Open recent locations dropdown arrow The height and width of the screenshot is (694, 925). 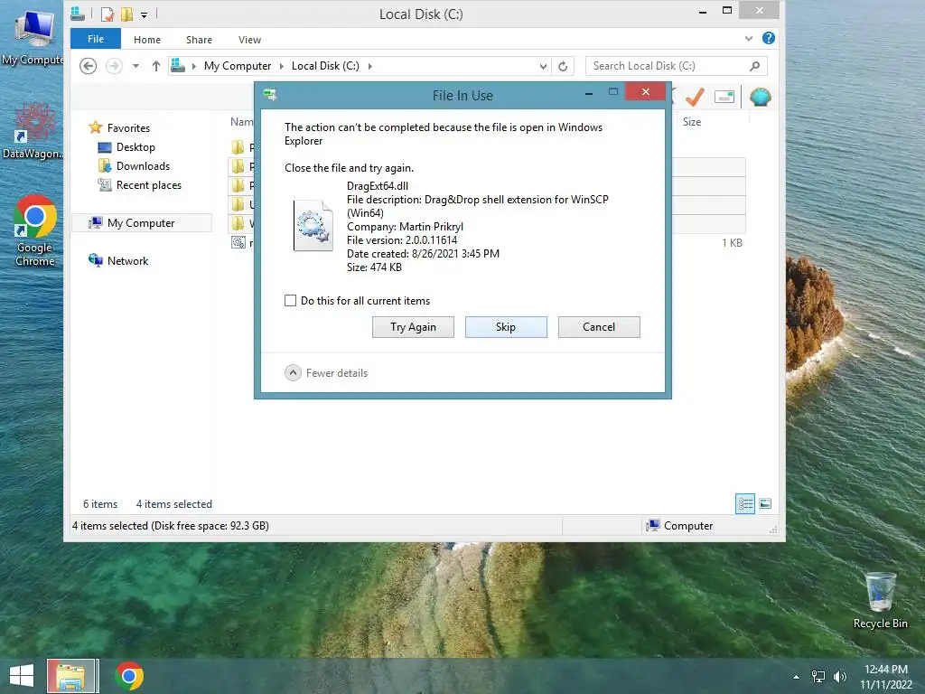(135, 66)
